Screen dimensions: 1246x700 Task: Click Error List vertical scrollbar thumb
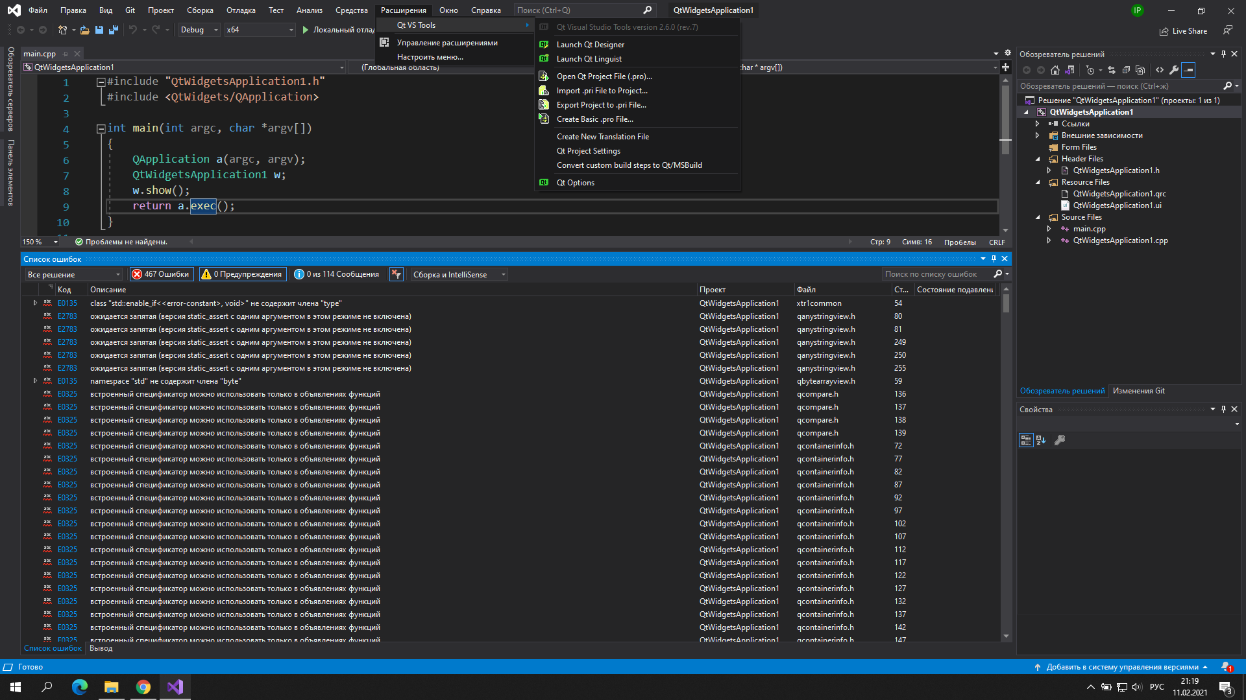click(1006, 303)
